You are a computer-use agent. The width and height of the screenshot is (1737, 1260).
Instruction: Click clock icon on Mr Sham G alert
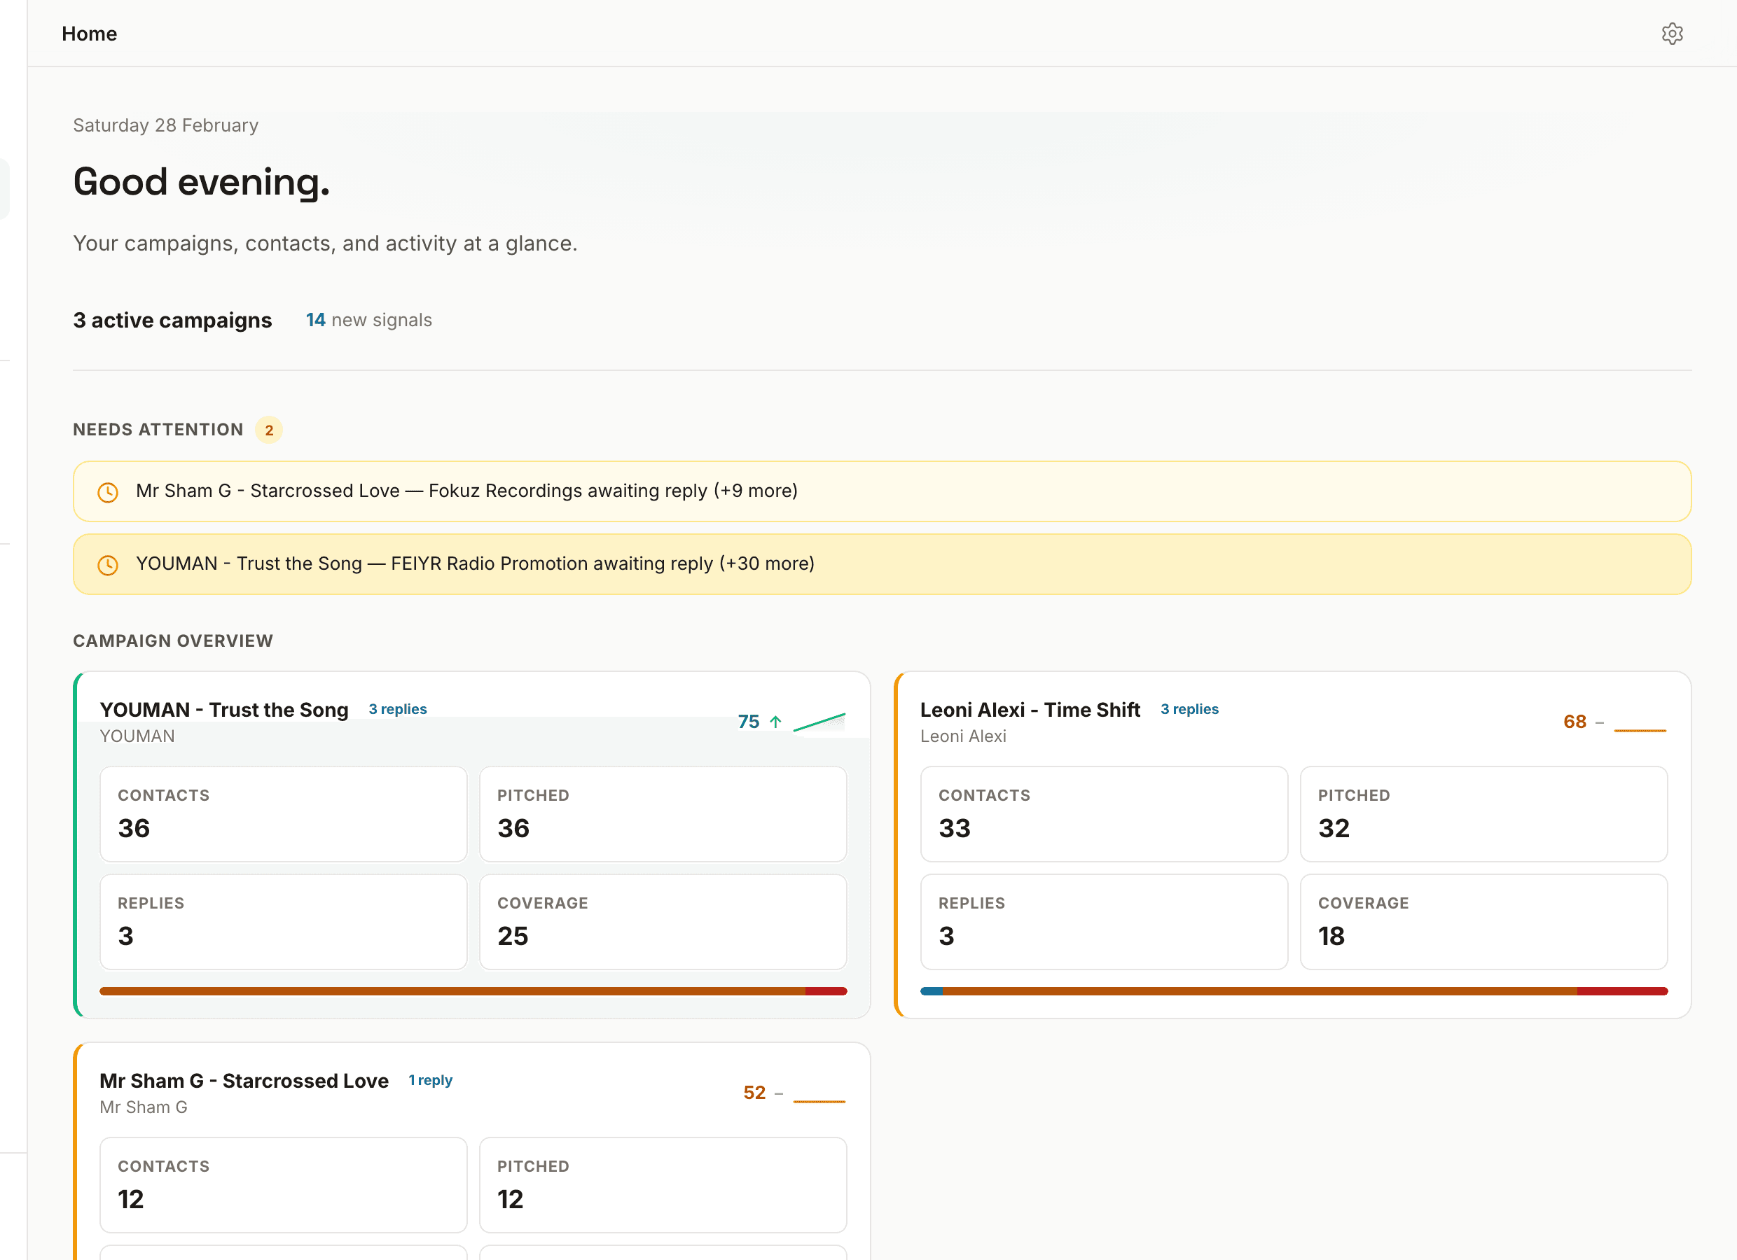tap(108, 492)
